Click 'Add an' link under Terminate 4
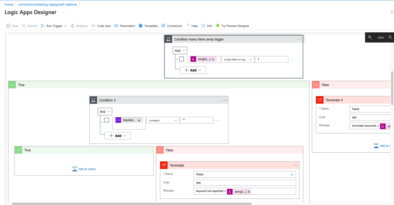 381,146
